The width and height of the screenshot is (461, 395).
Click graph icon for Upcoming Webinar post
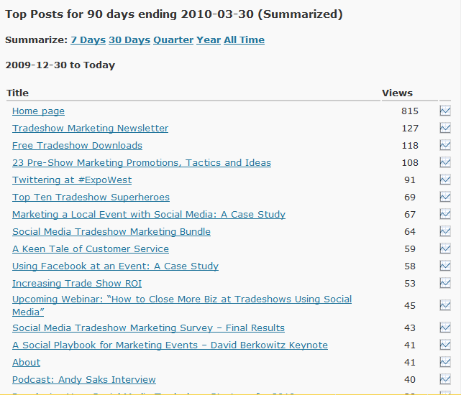pyautogui.click(x=445, y=305)
